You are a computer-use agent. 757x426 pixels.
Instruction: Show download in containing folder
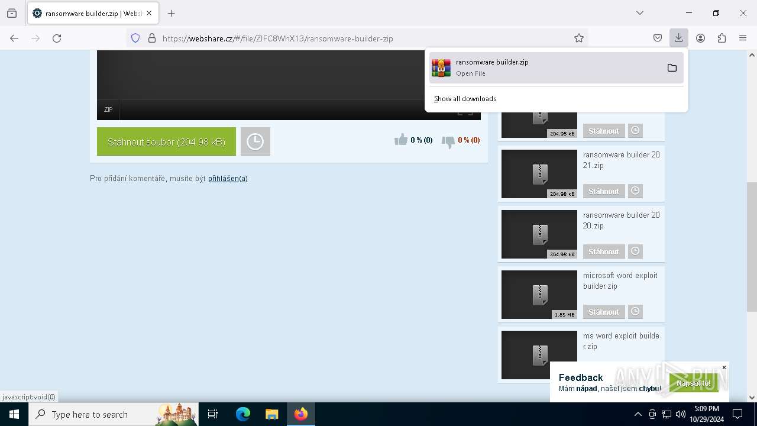[672, 67]
